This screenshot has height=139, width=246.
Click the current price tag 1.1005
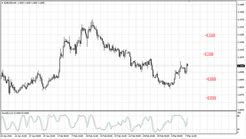241,66
